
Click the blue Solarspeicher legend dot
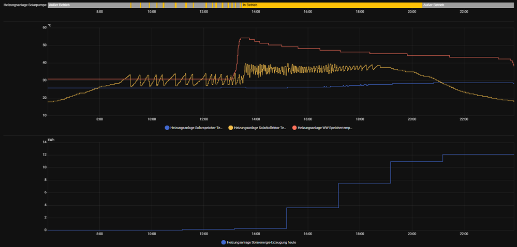167,127
